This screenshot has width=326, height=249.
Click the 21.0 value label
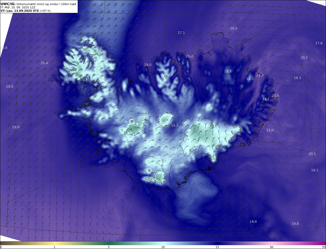(270, 130)
